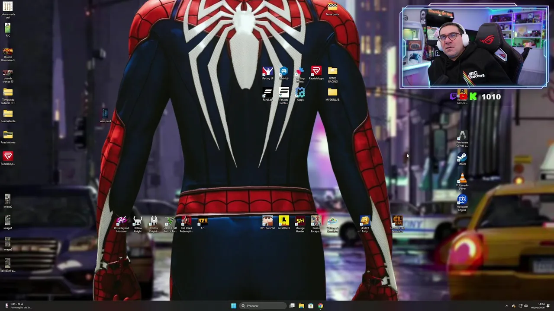The image size is (554, 311).
Task: Open Microsoft Store from the taskbar
Action: (x=311, y=306)
